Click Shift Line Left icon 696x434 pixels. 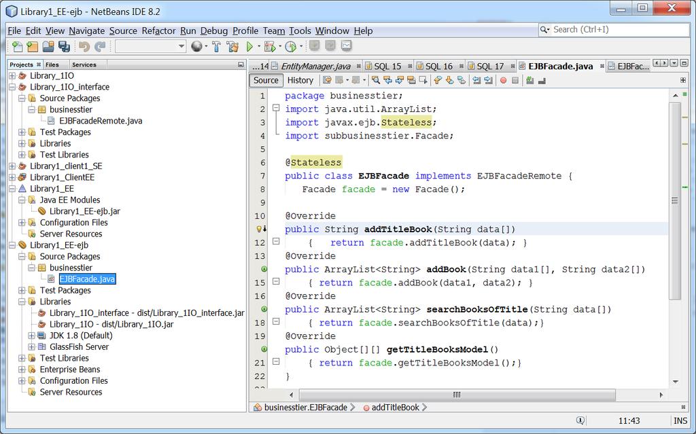[x=476, y=80]
